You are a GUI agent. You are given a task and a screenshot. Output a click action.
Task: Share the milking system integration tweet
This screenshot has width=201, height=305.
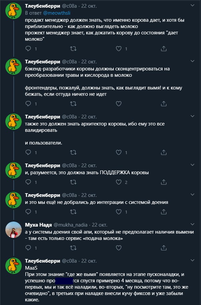(164, 212)
